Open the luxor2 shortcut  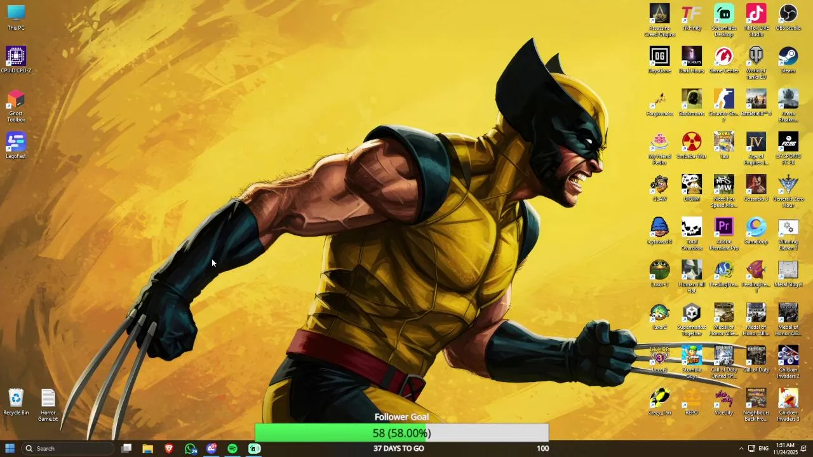click(659, 316)
